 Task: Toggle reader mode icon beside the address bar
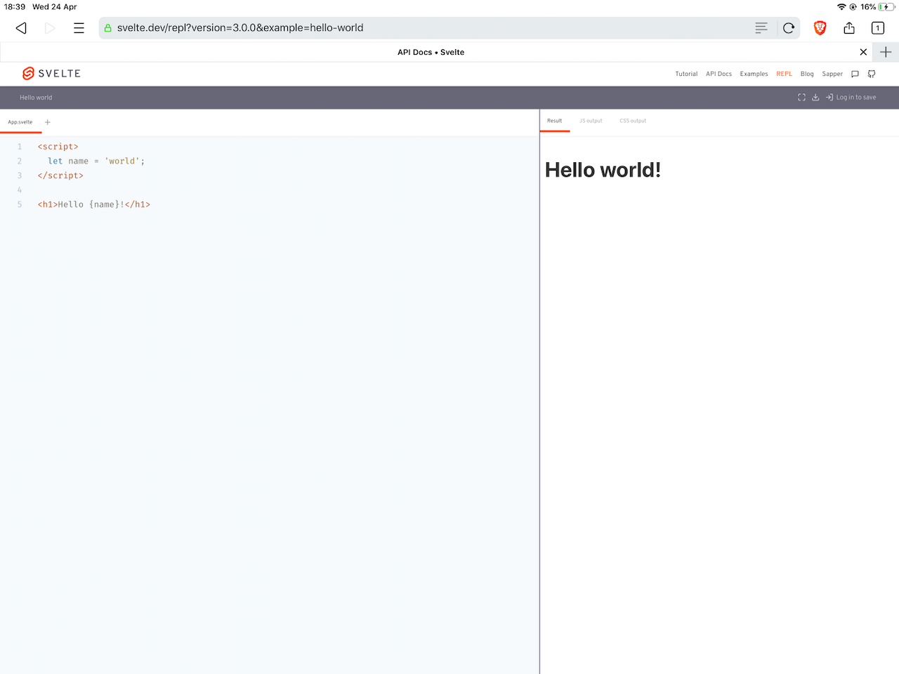pyautogui.click(x=761, y=27)
